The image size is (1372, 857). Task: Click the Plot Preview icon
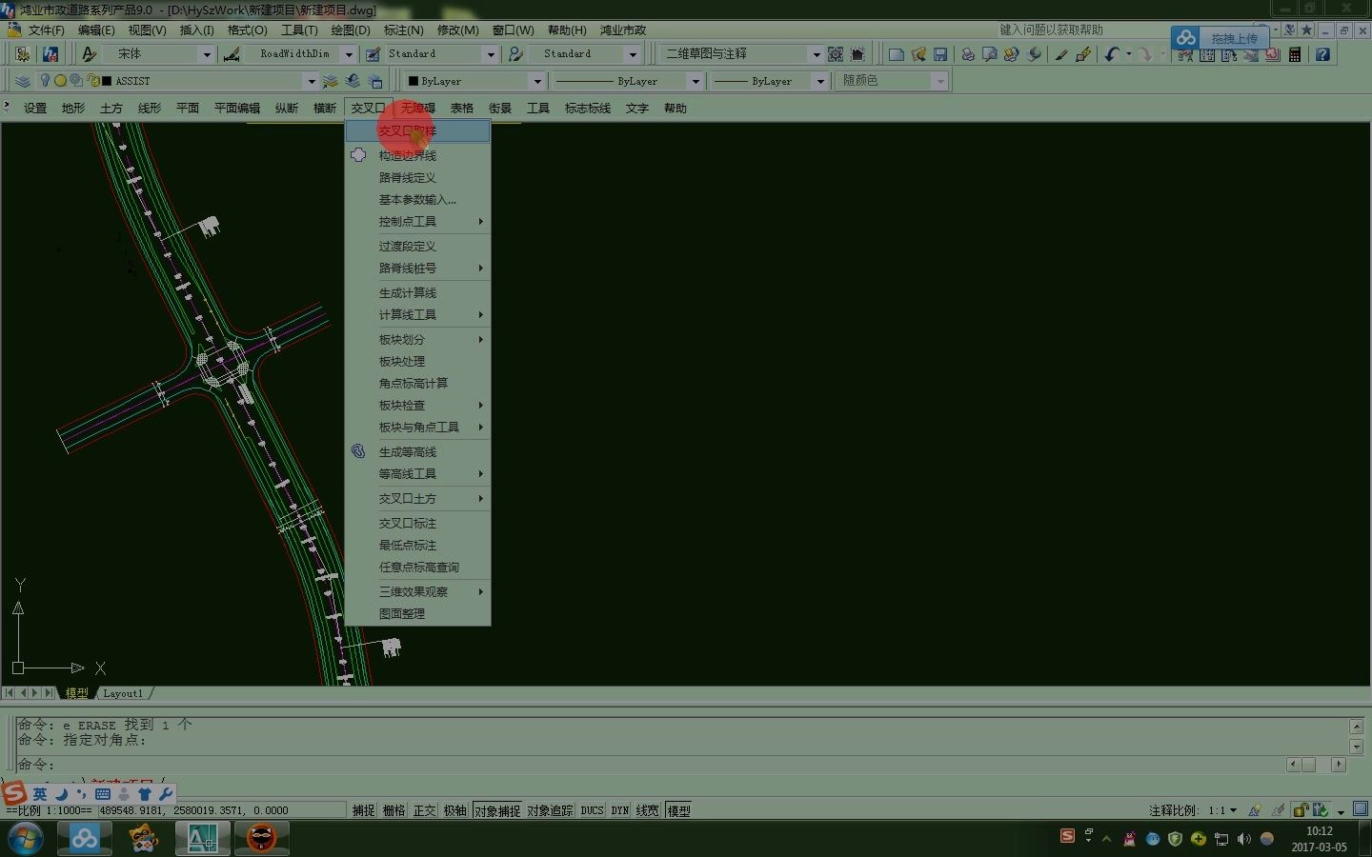pyautogui.click(x=988, y=54)
